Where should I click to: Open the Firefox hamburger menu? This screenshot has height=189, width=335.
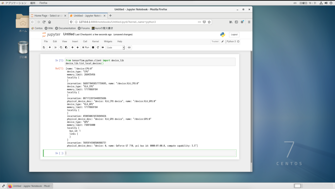249,22
